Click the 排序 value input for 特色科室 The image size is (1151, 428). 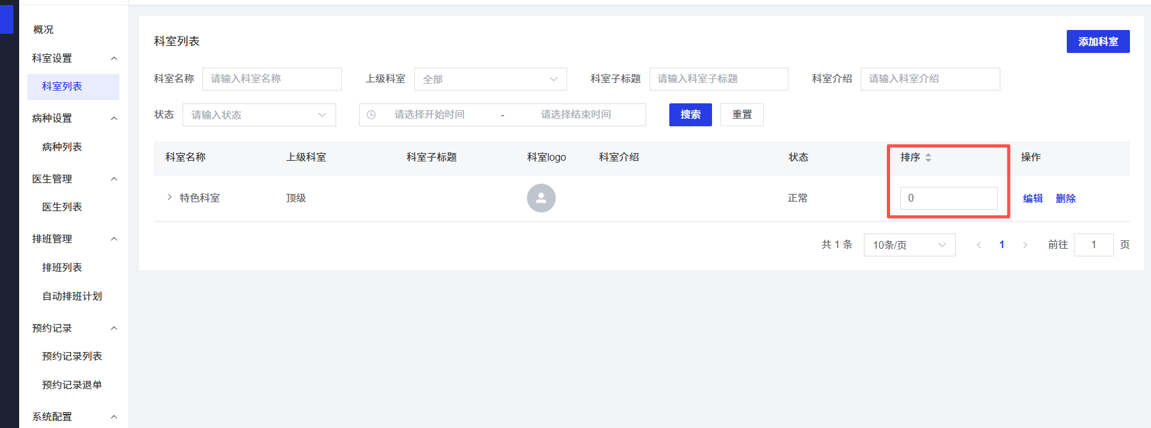point(949,198)
